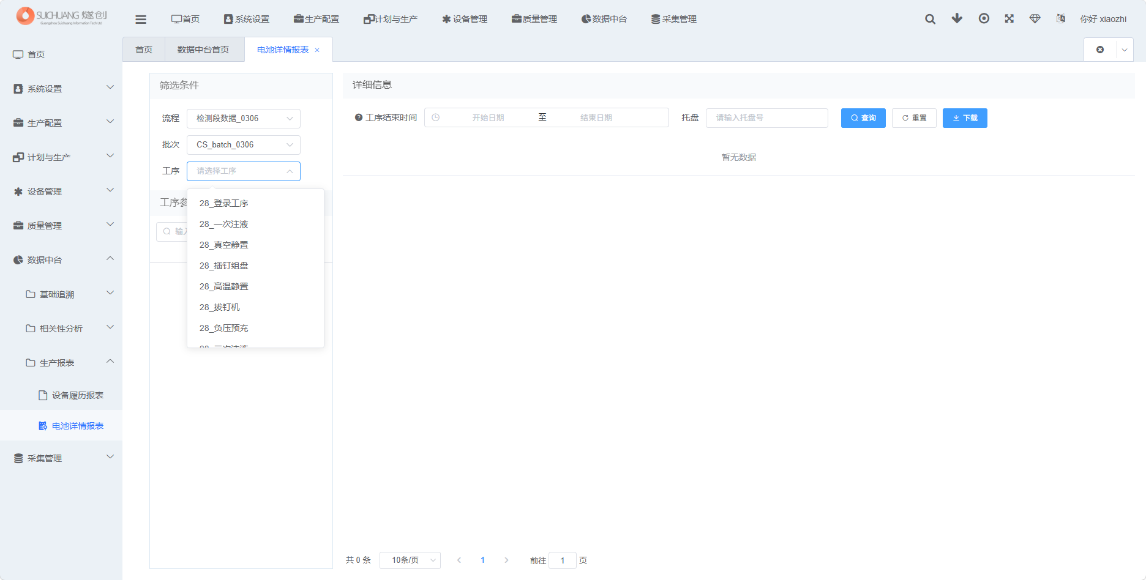Expand 相关性分析 folder in the sidebar
The height and width of the screenshot is (580, 1146).
coord(61,329)
